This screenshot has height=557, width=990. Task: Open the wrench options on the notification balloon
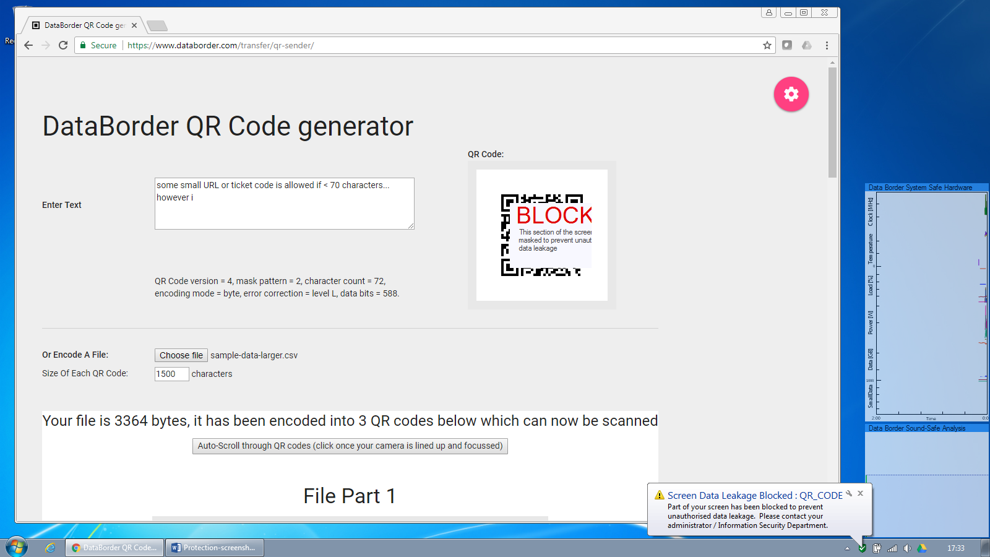coord(850,493)
